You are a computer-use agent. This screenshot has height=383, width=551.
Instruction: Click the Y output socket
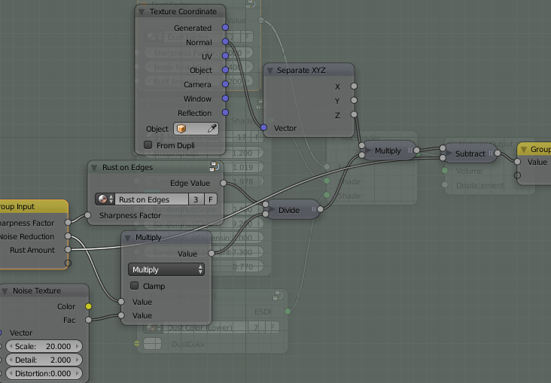click(x=354, y=100)
